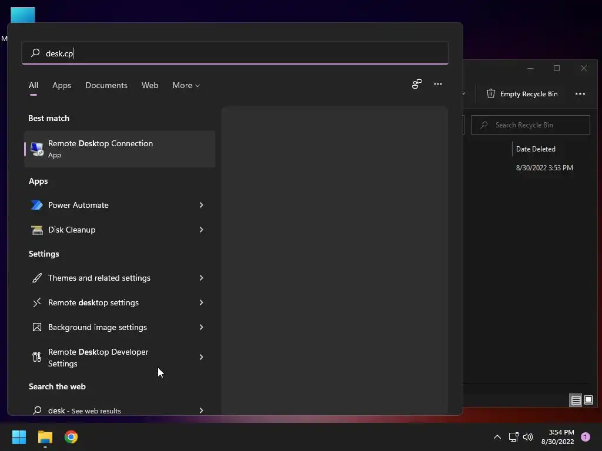Click the Background image settings picture icon
Viewport: 602px width, 451px height.
click(37, 327)
